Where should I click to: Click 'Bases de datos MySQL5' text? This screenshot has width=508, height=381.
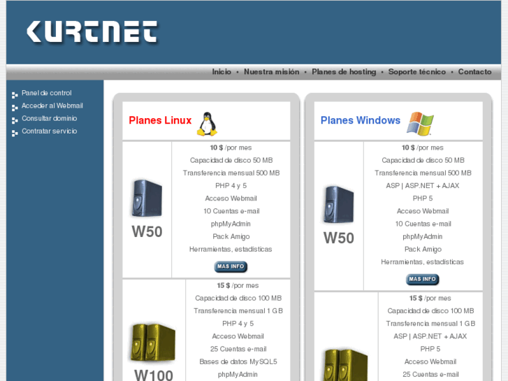tap(238, 362)
